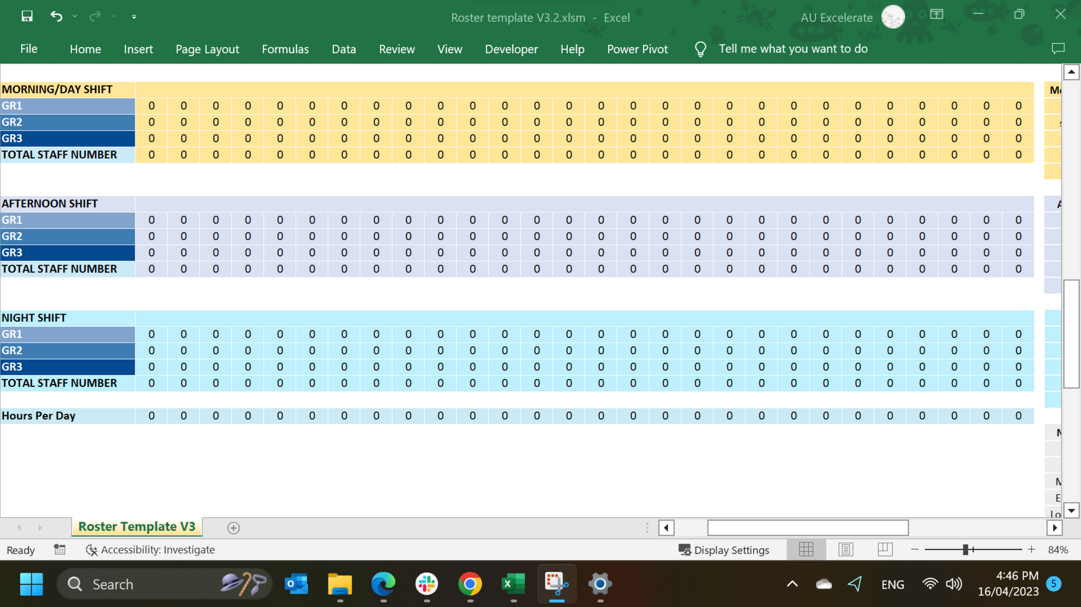The image size is (1081, 607).
Task: Click the Undo arrow icon
Action: [x=56, y=17]
